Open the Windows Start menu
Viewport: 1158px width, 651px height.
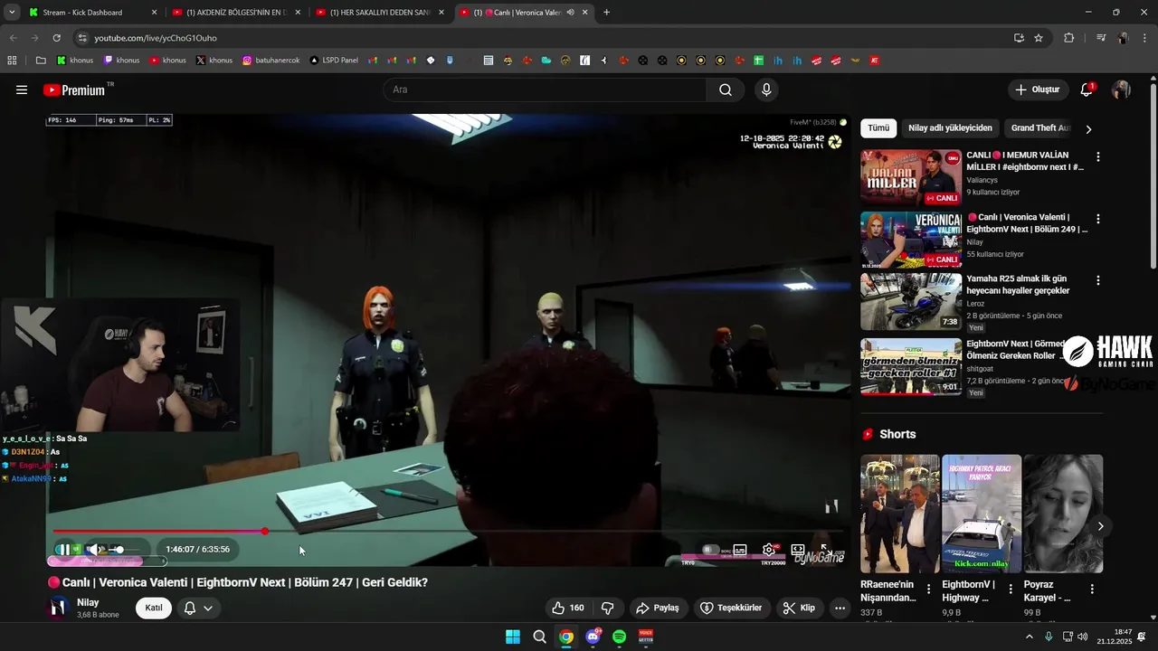pos(513,637)
